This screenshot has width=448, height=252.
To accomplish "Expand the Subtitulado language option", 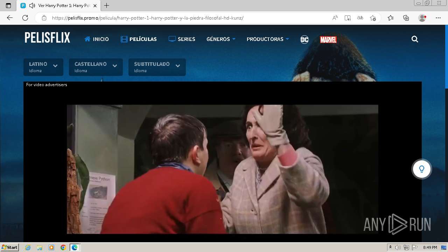I will 157,67.
